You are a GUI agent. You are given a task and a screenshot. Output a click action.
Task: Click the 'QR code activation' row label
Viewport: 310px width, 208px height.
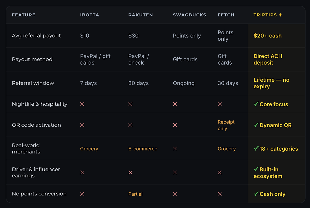click(x=36, y=125)
